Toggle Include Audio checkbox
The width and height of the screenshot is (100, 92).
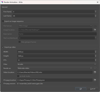[18, 76]
